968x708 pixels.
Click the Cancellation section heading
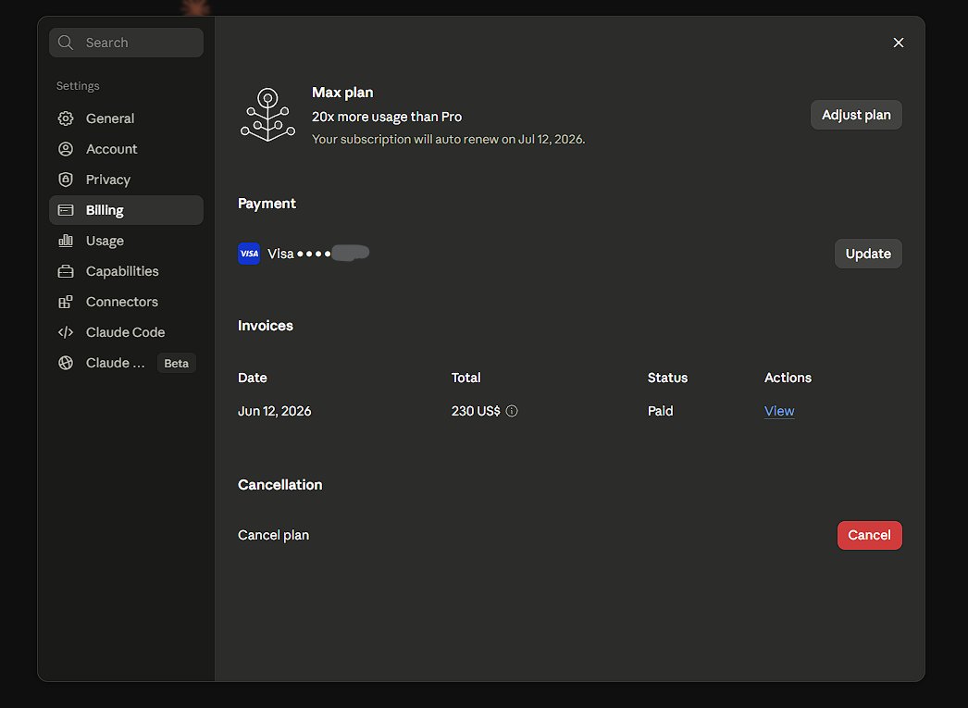[x=279, y=485]
